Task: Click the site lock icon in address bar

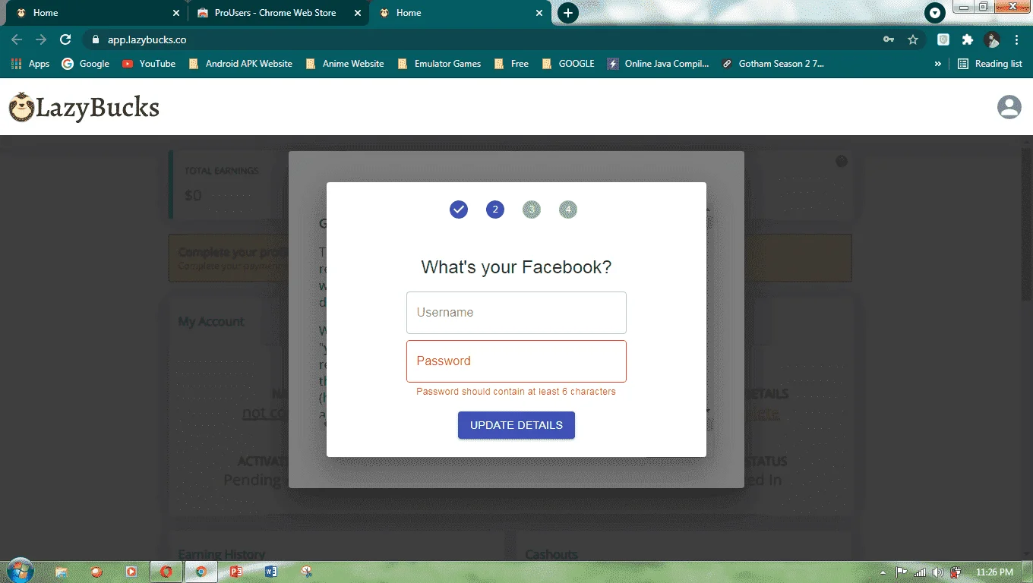Action: (95, 39)
